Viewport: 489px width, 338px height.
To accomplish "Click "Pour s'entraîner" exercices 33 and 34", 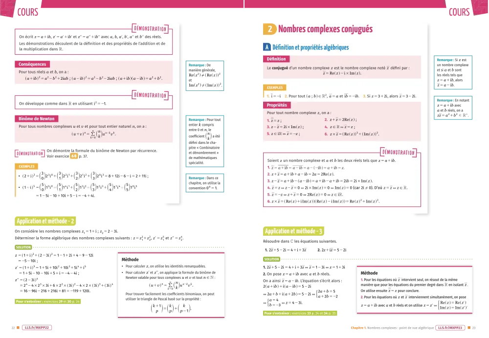I will [x=300, y=313].
